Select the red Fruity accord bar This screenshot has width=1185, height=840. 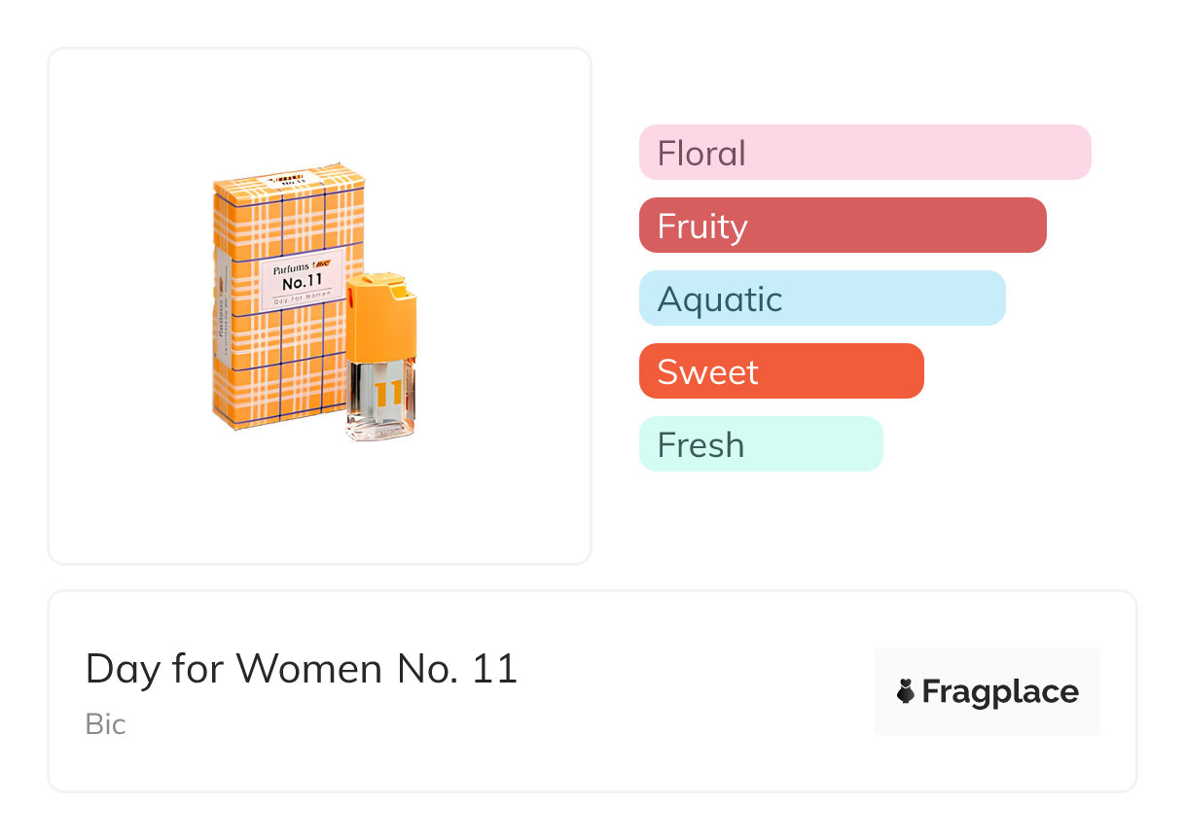coord(842,226)
